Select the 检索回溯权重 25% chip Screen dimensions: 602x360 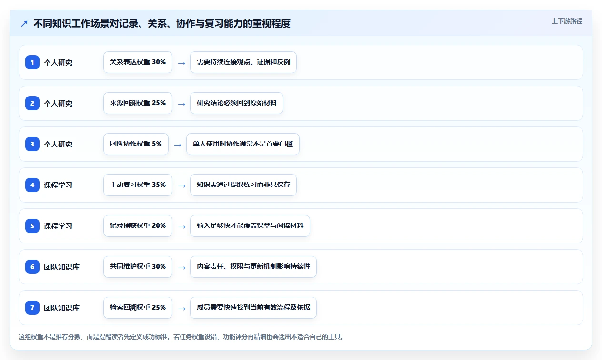pos(138,308)
